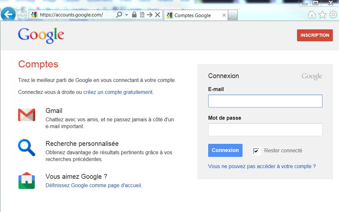339x212 pixels.
Task: Uncheck the Rester connecté checkbox
Action: pos(256,151)
